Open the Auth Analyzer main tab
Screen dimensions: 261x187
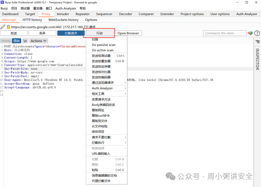pyautogui.click(x=247, y=14)
